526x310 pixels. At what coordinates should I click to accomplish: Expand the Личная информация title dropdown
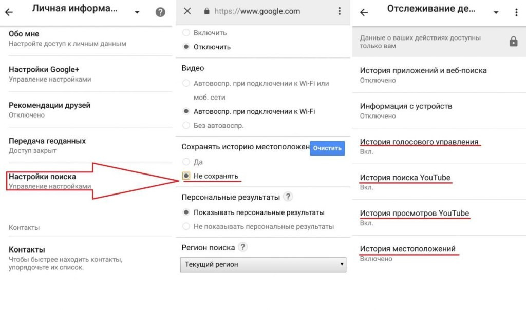click(137, 12)
